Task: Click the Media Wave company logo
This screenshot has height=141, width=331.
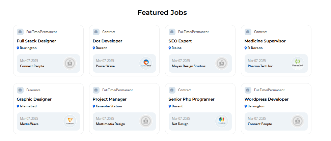Action: pyautogui.click(x=70, y=121)
